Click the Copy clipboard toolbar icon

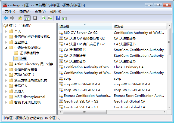[35, 18]
